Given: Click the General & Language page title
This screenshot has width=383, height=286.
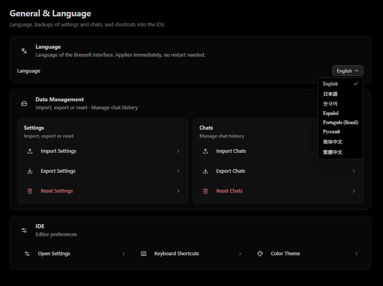Looking at the screenshot, I should click(50, 13).
